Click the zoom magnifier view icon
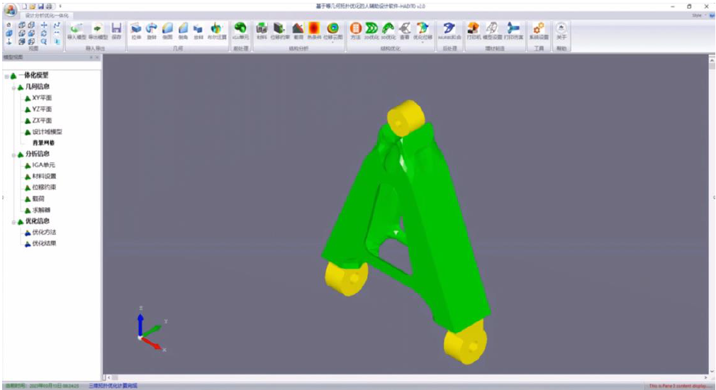Image resolution: width=716 pixels, height=390 pixels. click(44, 42)
